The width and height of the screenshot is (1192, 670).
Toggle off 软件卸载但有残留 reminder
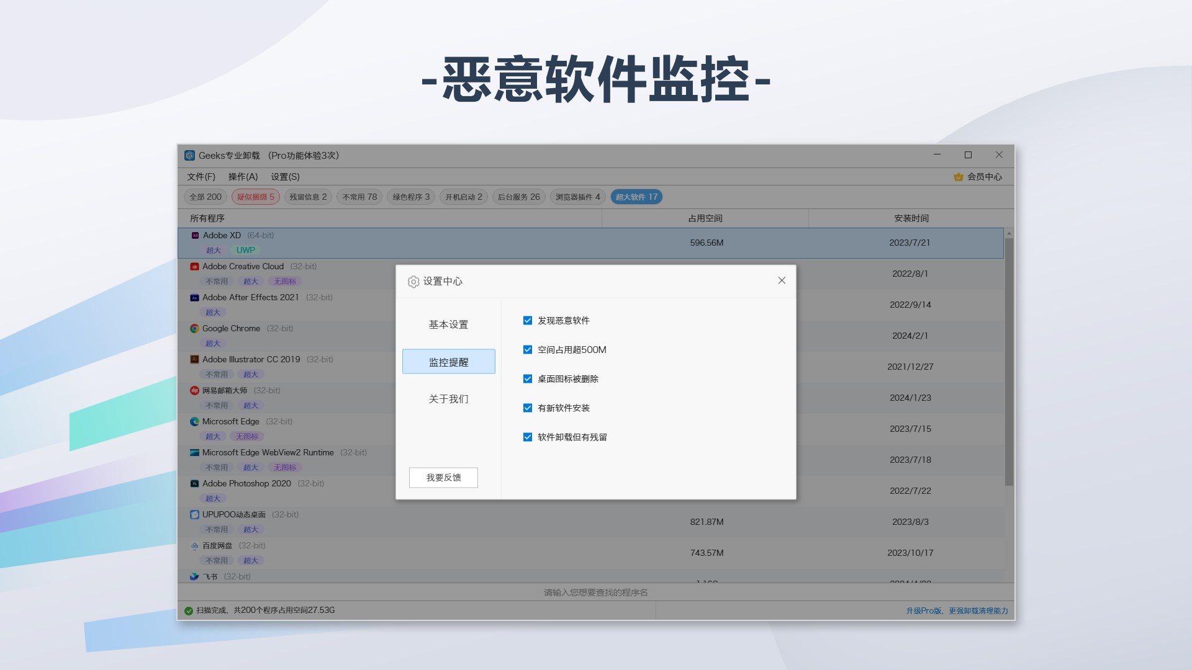[x=528, y=437]
